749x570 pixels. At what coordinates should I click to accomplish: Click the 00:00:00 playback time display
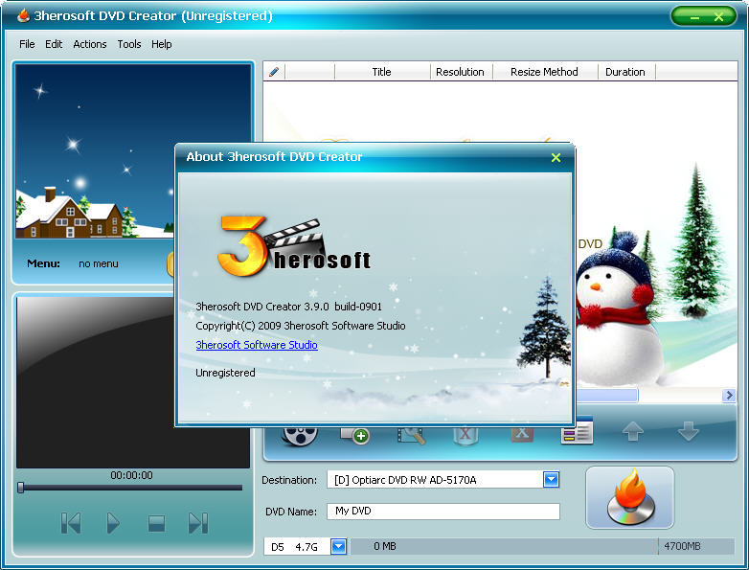click(x=131, y=475)
